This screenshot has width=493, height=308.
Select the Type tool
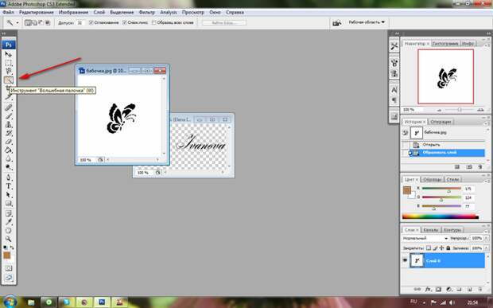[x=8, y=186]
